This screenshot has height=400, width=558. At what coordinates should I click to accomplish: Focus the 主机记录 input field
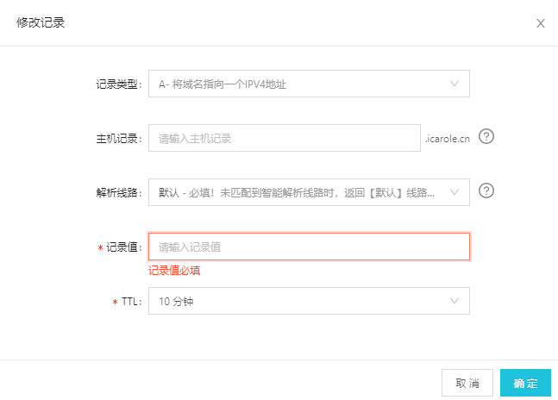(x=285, y=138)
